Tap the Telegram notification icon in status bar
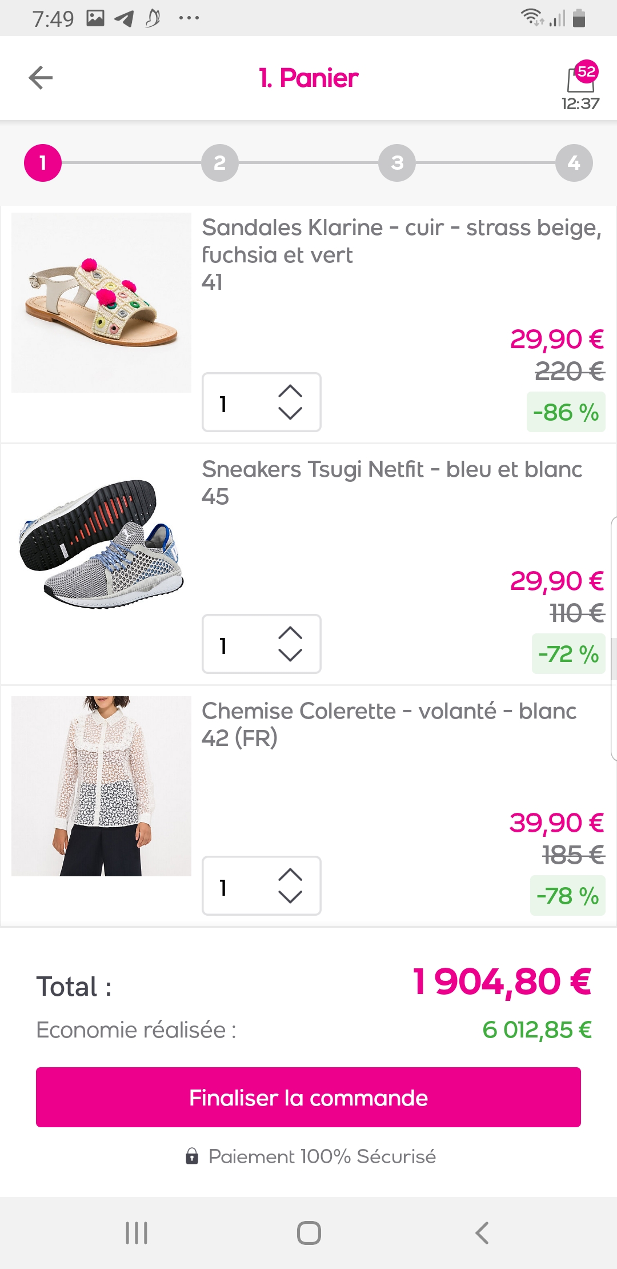Image resolution: width=617 pixels, height=1269 pixels. pos(124,19)
